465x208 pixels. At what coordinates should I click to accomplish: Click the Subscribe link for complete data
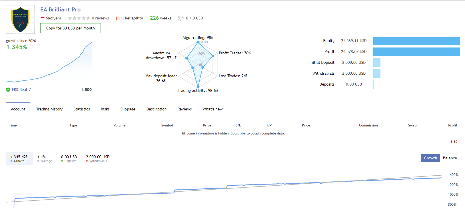(238, 133)
